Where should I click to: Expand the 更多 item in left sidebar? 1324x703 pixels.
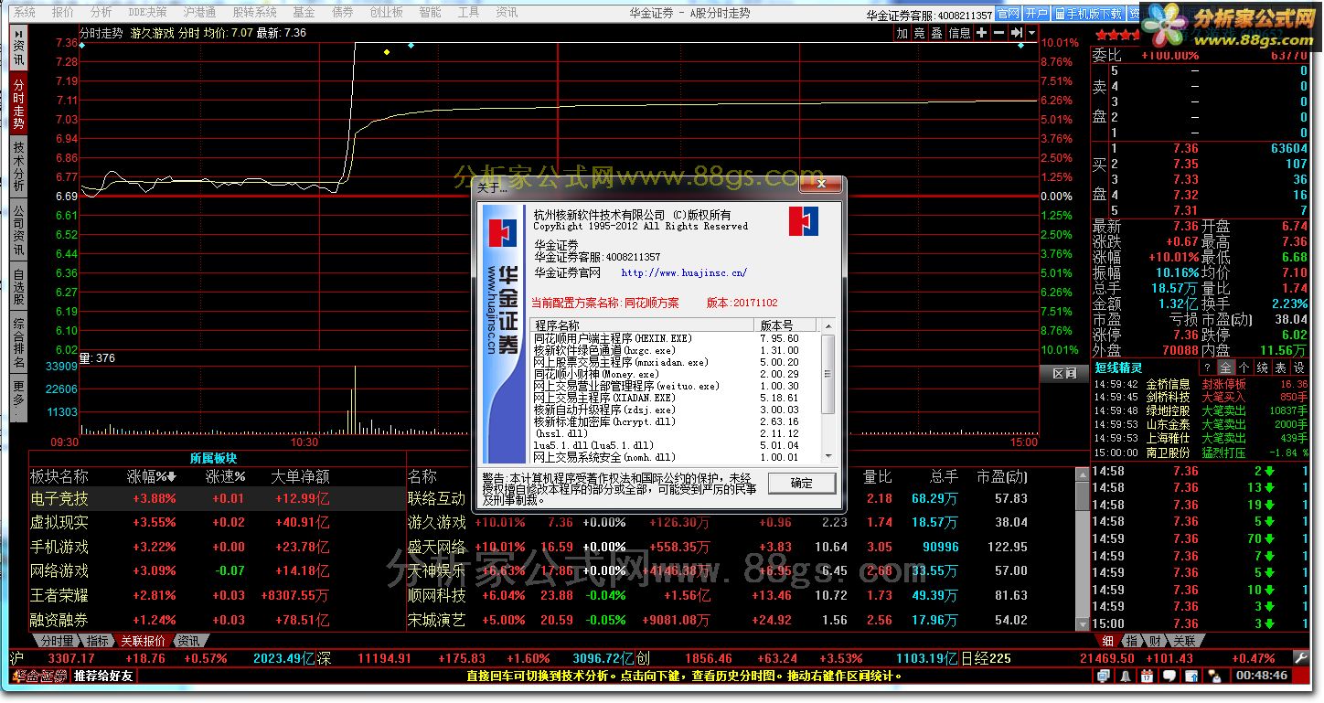(19, 398)
